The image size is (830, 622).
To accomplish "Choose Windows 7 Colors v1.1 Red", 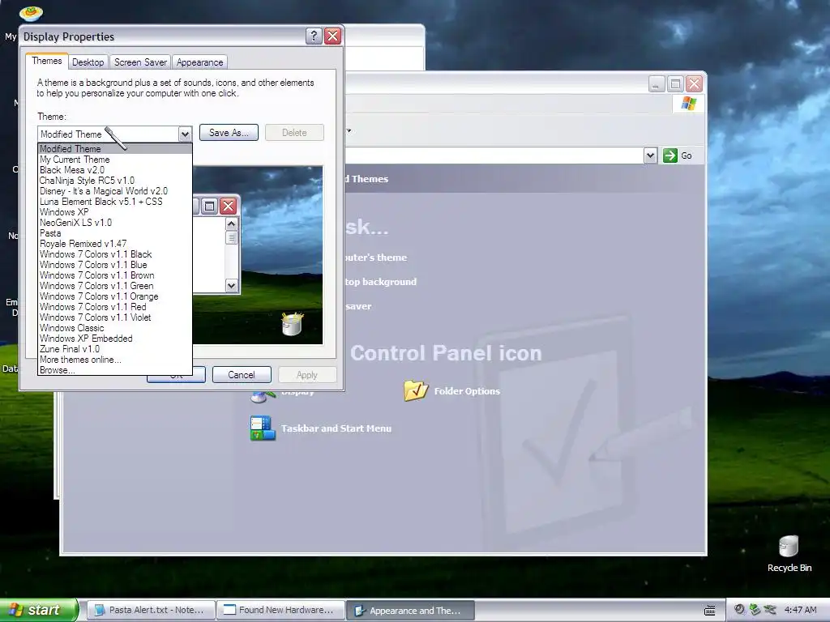I will point(114,307).
